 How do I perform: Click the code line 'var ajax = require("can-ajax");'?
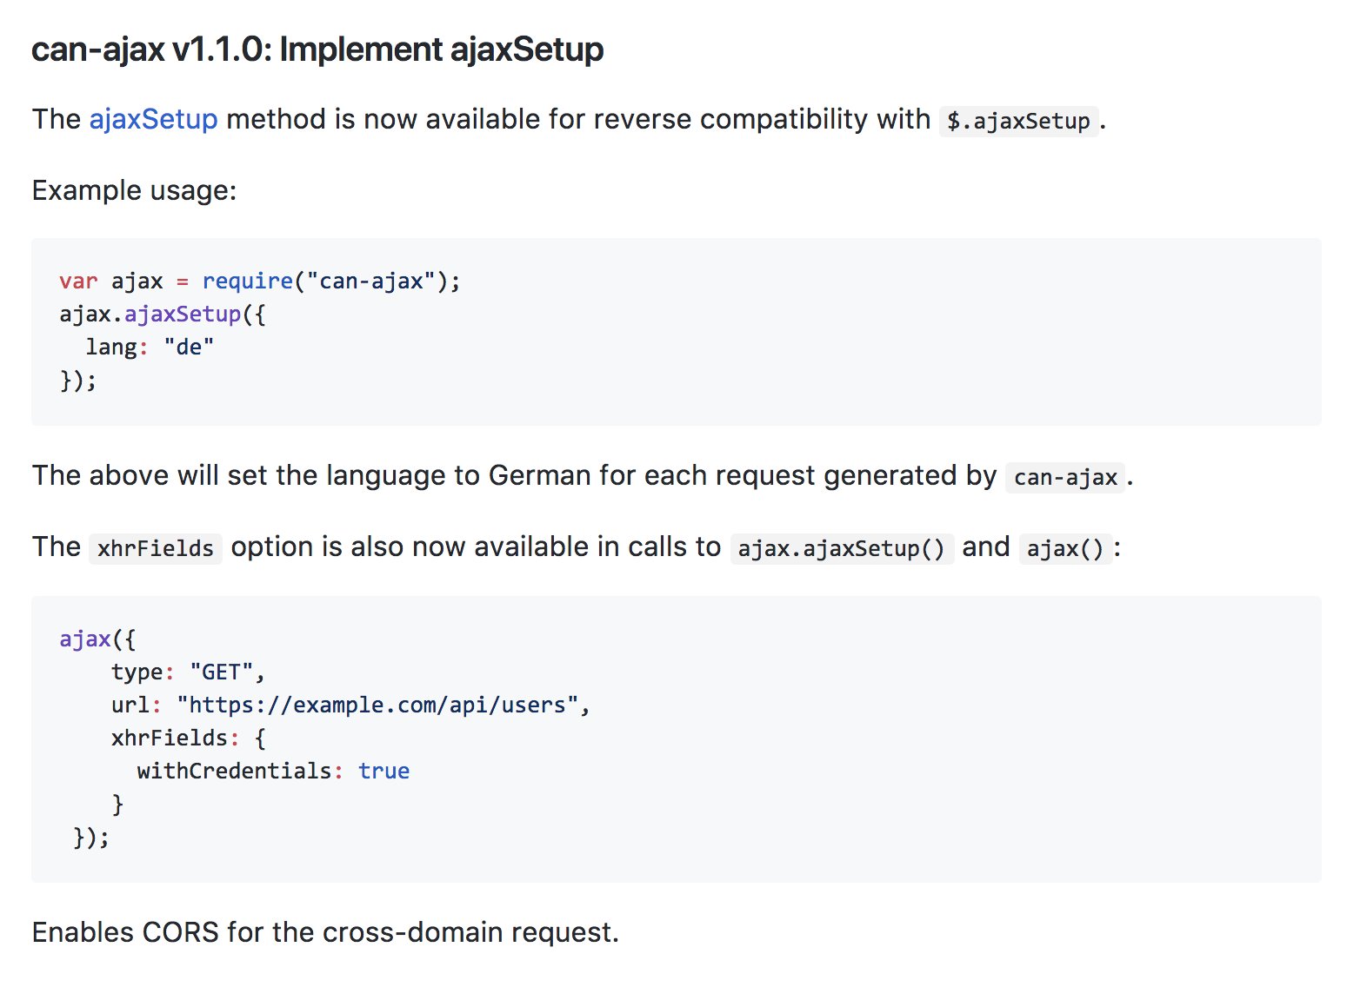point(260,281)
